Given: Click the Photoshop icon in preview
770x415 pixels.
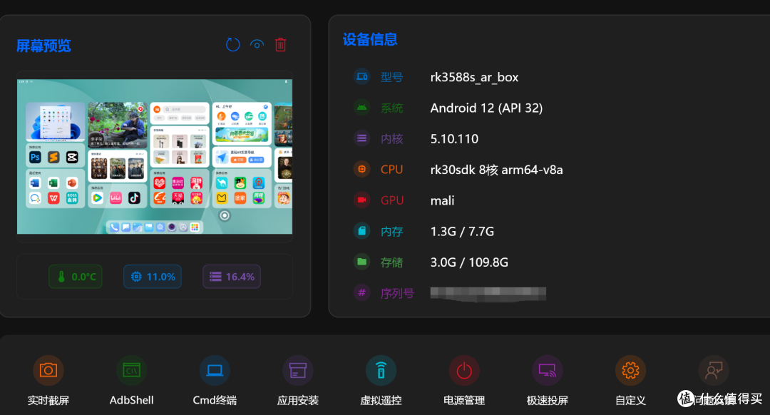Looking at the screenshot, I should point(35,157).
